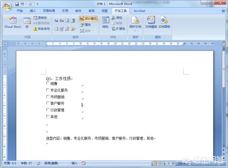This screenshot has height=168, width=228.
Task: Open 文档面板 (Document Panel)
Action: coord(164,22)
